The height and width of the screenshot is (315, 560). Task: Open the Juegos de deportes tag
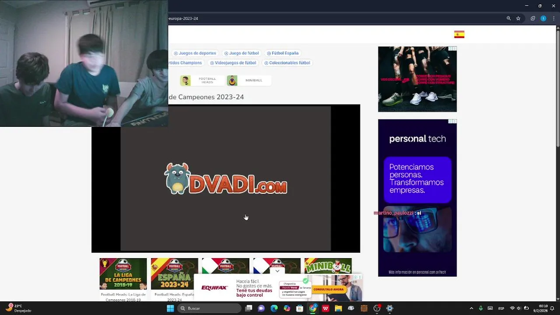195,53
